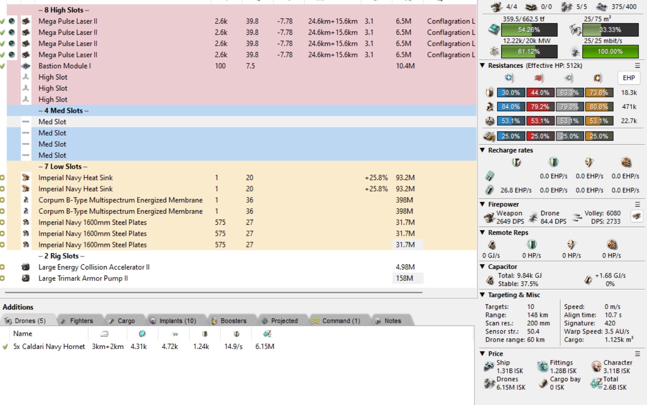The height and width of the screenshot is (405, 647).
Task: Click the capacitor recharge icon beside +1.68 GJ/s
Action: 587,279
